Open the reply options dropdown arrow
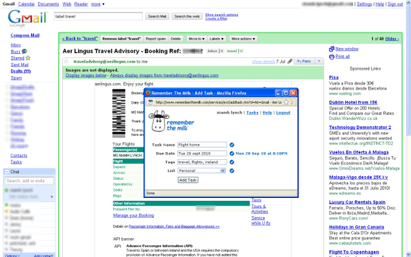This screenshot has height=257, width=411. click(319, 62)
